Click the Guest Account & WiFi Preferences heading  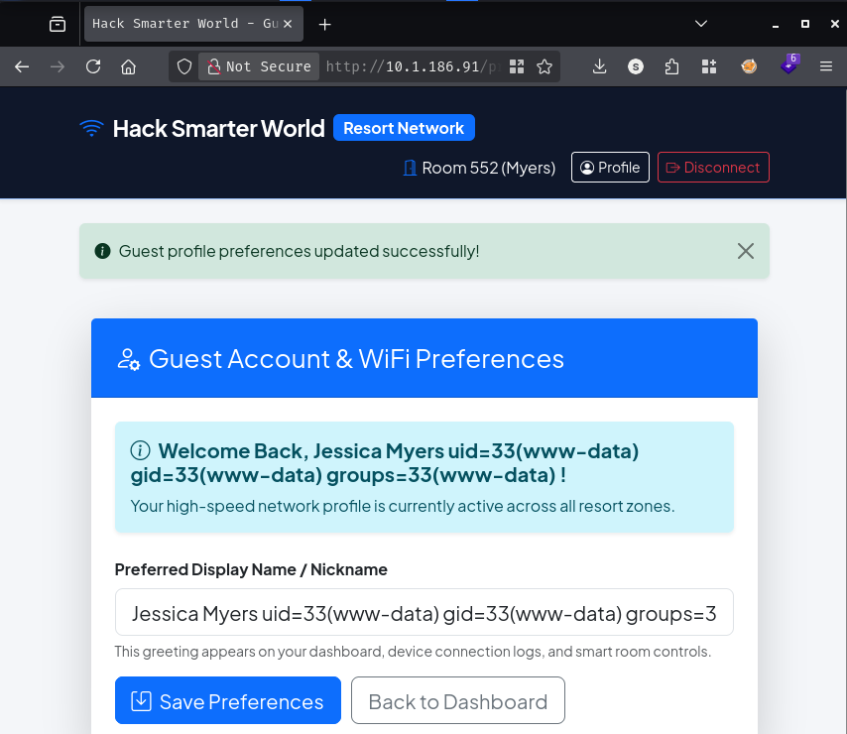point(356,359)
